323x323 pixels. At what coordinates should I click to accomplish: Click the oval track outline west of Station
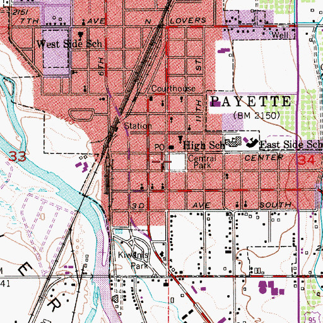click(81, 115)
